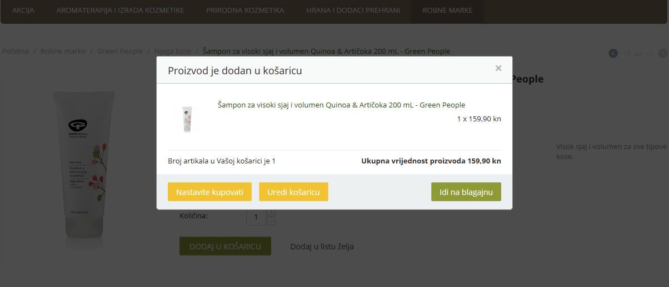Open Hrana i dodaci prehrani menu

click(353, 10)
